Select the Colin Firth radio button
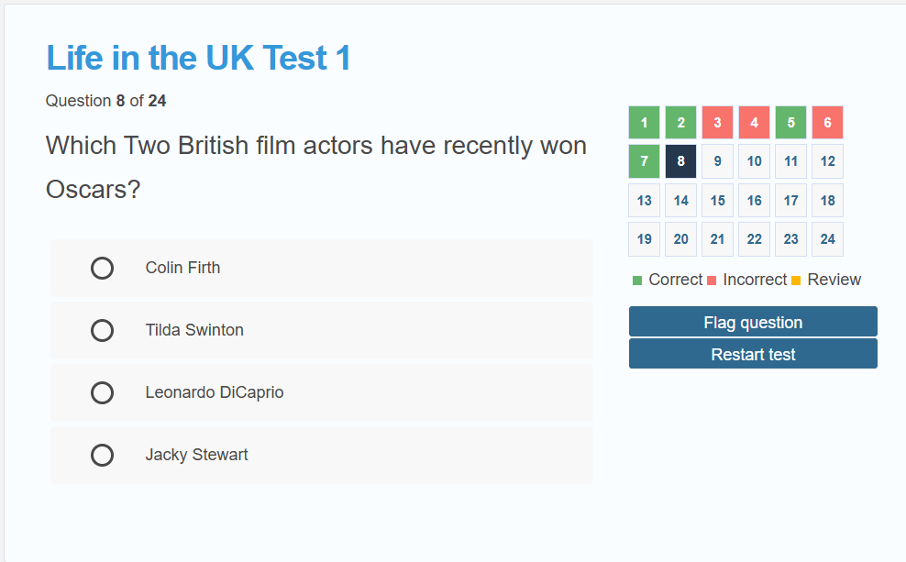This screenshot has height=562, width=906. tap(103, 268)
